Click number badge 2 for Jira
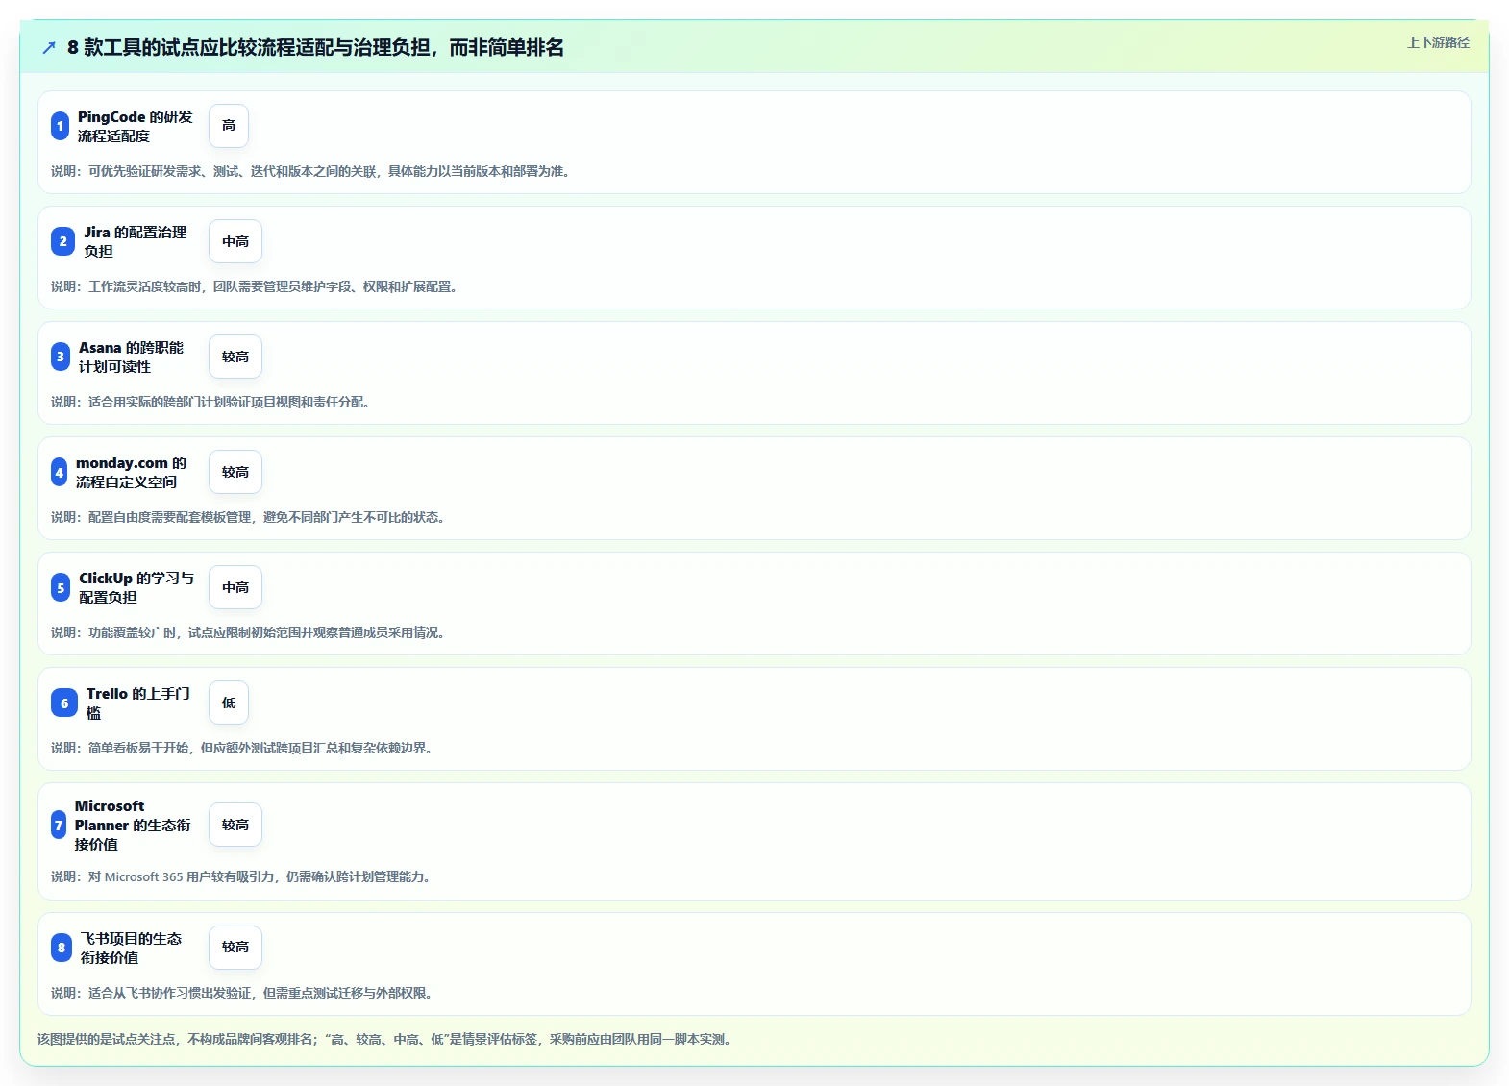Image resolution: width=1509 pixels, height=1086 pixels. coord(62,241)
